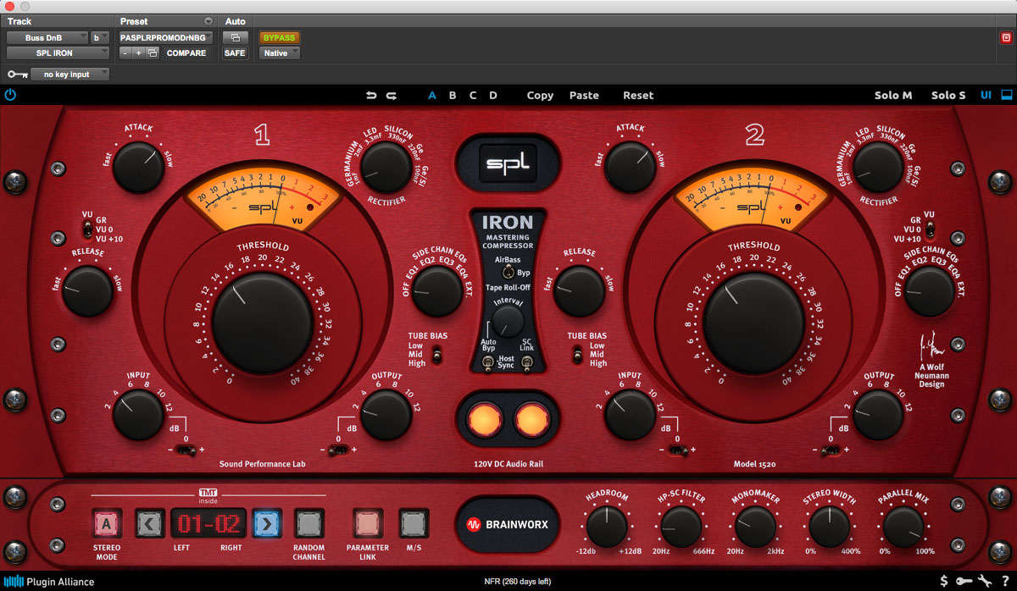Click the Brainworx logo
1017x591 pixels.
point(508,524)
